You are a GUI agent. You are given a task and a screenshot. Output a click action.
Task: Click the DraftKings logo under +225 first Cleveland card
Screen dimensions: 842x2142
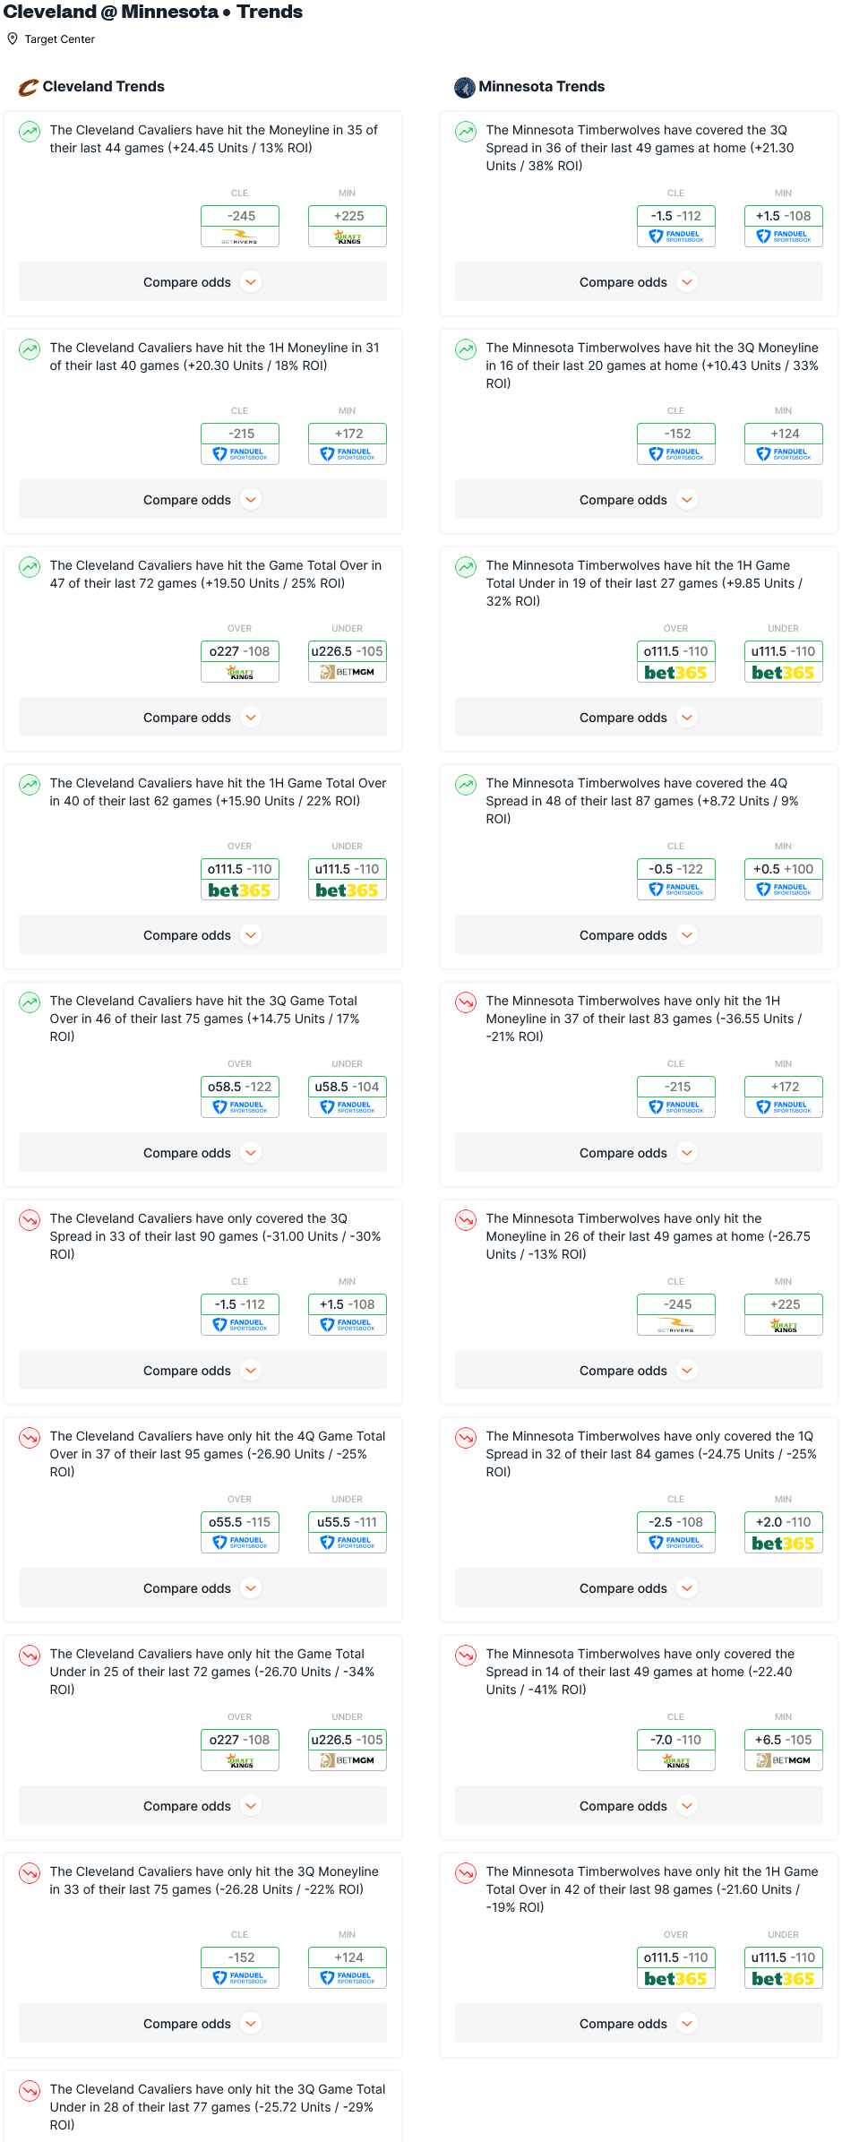pos(348,237)
